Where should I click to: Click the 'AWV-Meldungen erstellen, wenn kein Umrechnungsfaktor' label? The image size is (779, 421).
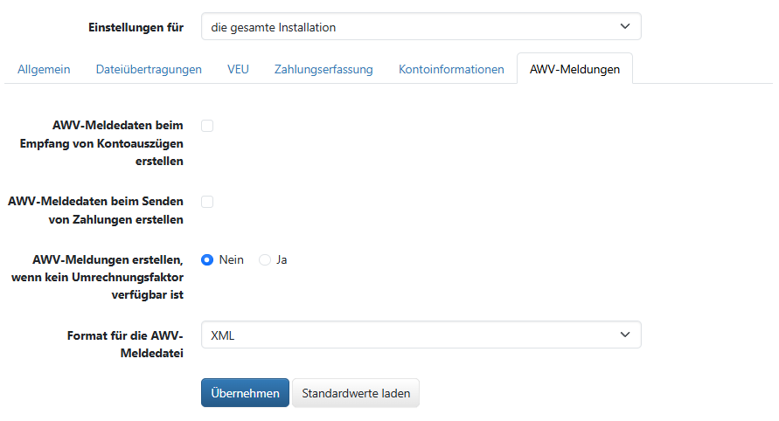pyautogui.click(x=97, y=277)
